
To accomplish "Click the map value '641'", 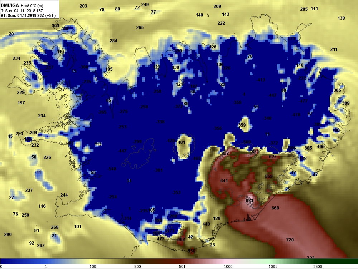I will click(224, 181).
